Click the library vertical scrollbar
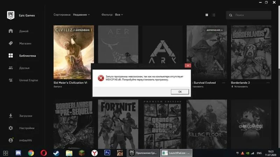The image size is (280, 157). [279, 37]
